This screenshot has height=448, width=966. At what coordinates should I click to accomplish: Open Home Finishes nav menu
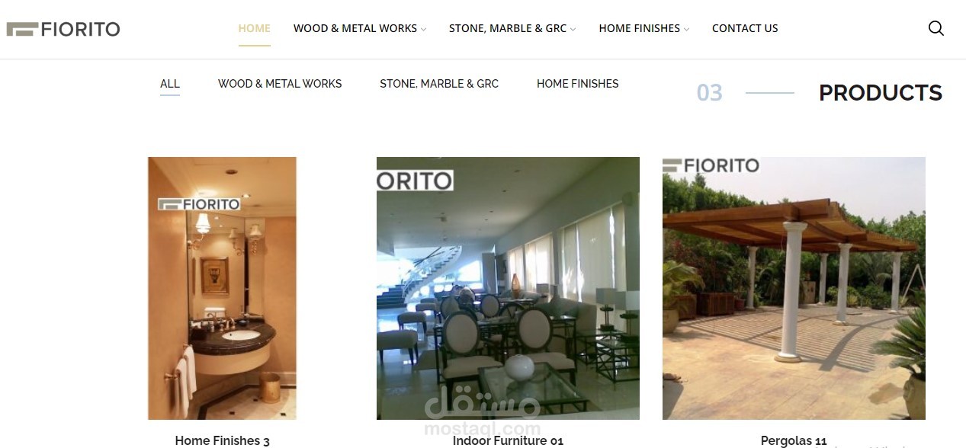click(x=639, y=28)
